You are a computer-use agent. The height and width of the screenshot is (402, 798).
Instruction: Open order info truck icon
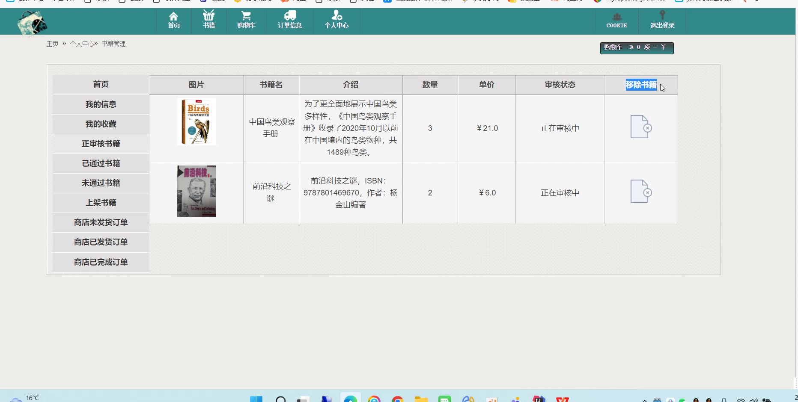pyautogui.click(x=290, y=16)
